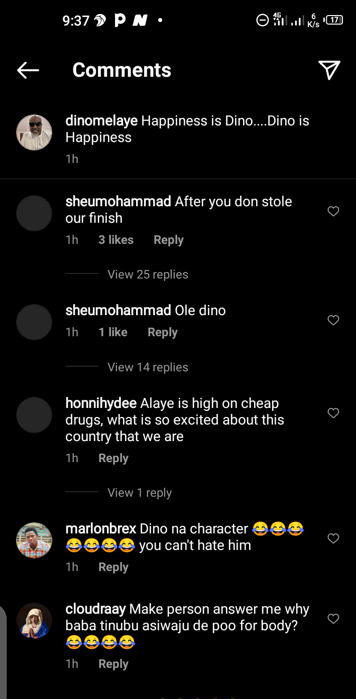
Task: Toggle heart on honnihydee's comment
Action: [333, 413]
